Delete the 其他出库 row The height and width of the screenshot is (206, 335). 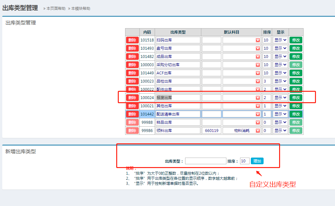coord(132,106)
